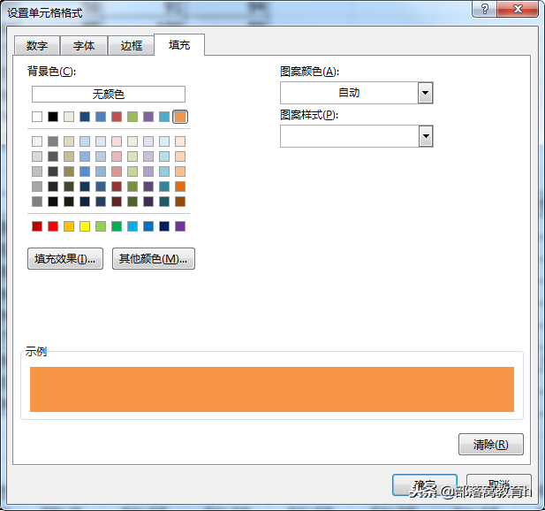Choose standard blue swatch
This screenshot has height=511, width=545.
(x=148, y=226)
